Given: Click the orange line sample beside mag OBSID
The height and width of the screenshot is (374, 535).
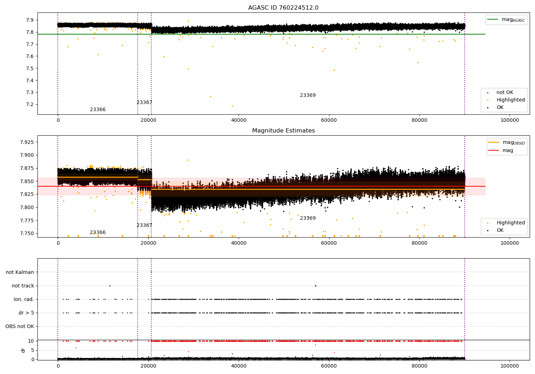Looking at the screenshot, I should (x=494, y=142).
